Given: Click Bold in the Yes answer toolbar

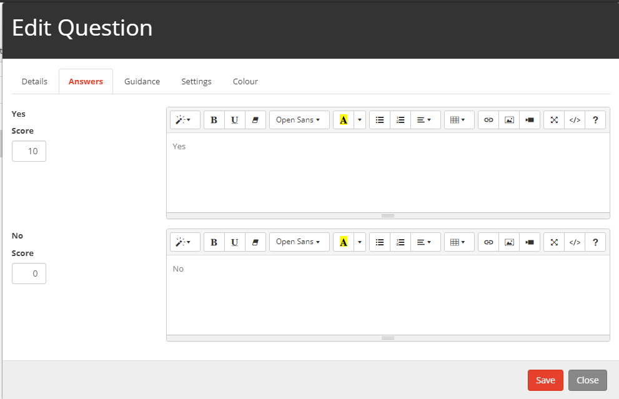Looking at the screenshot, I should point(214,120).
